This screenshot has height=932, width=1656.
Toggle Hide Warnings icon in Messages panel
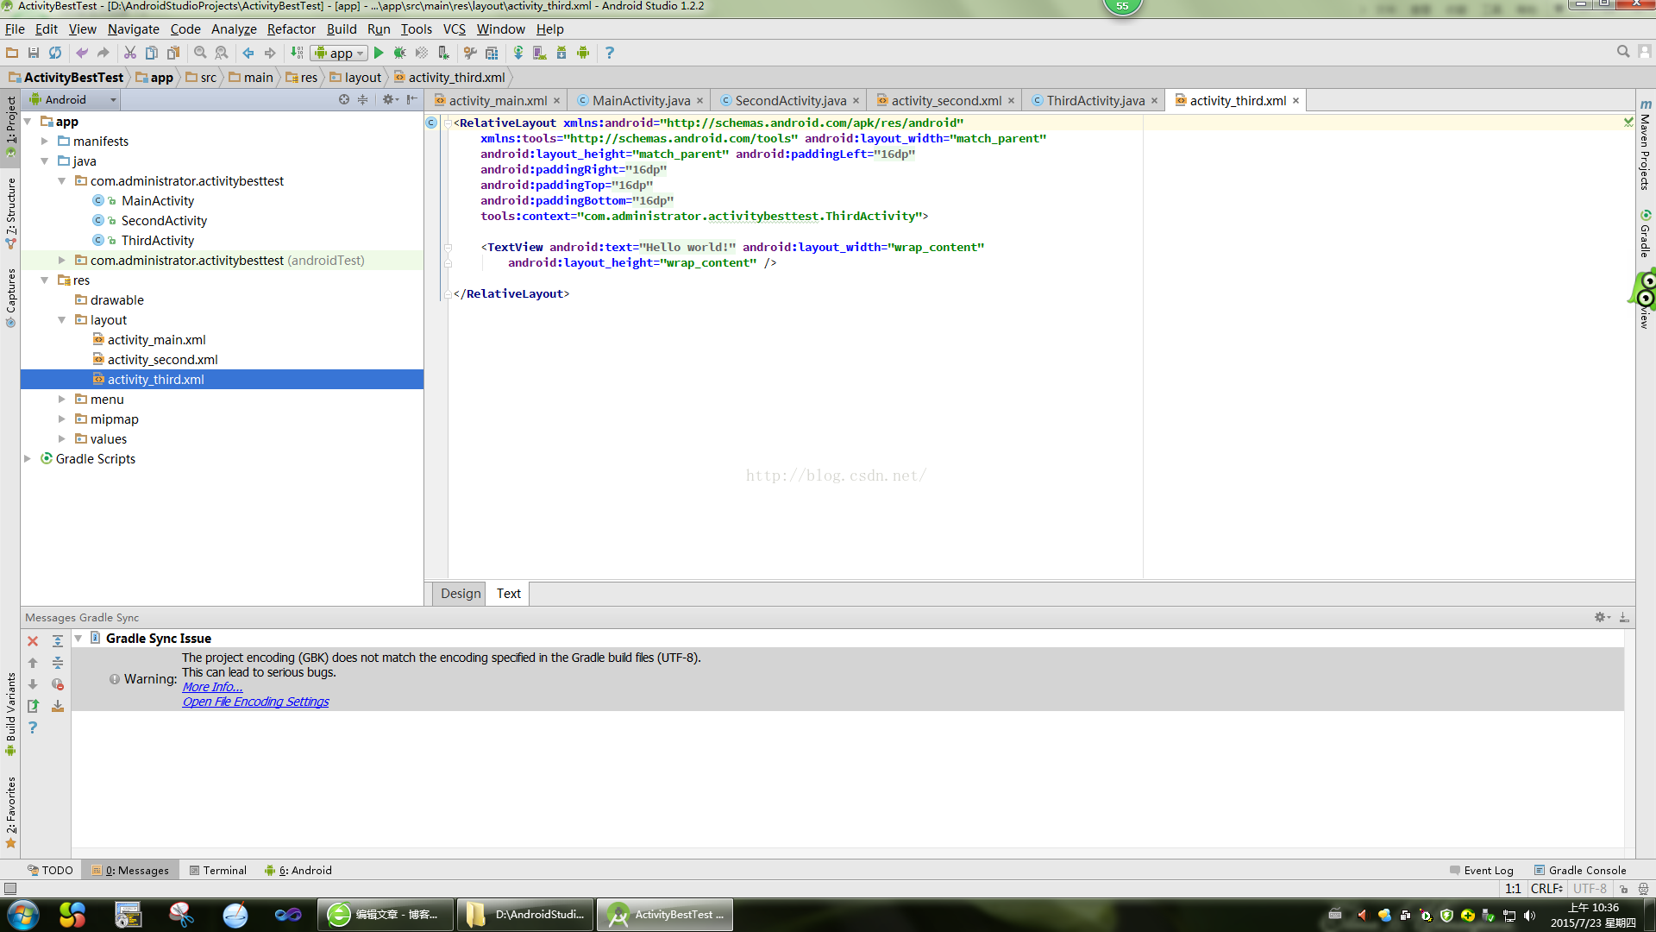click(58, 684)
